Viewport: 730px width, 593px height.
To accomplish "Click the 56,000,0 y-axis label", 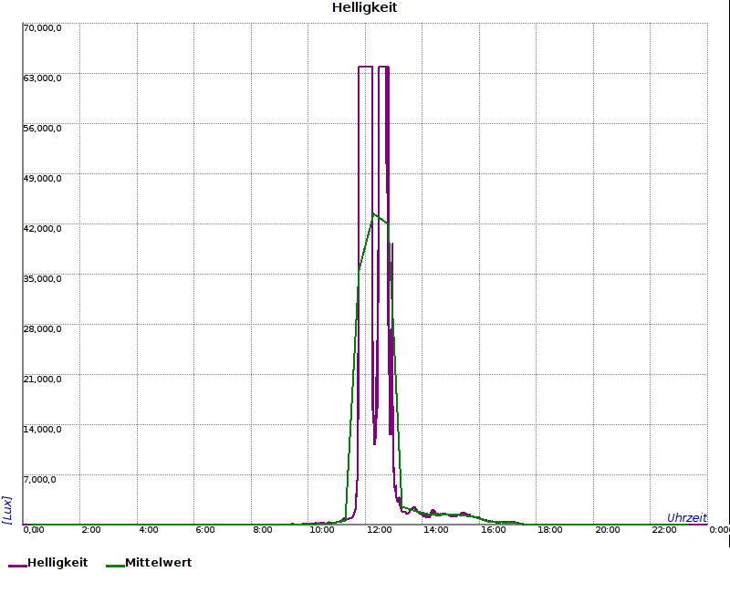I will pyautogui.click(x=42, y=129).
